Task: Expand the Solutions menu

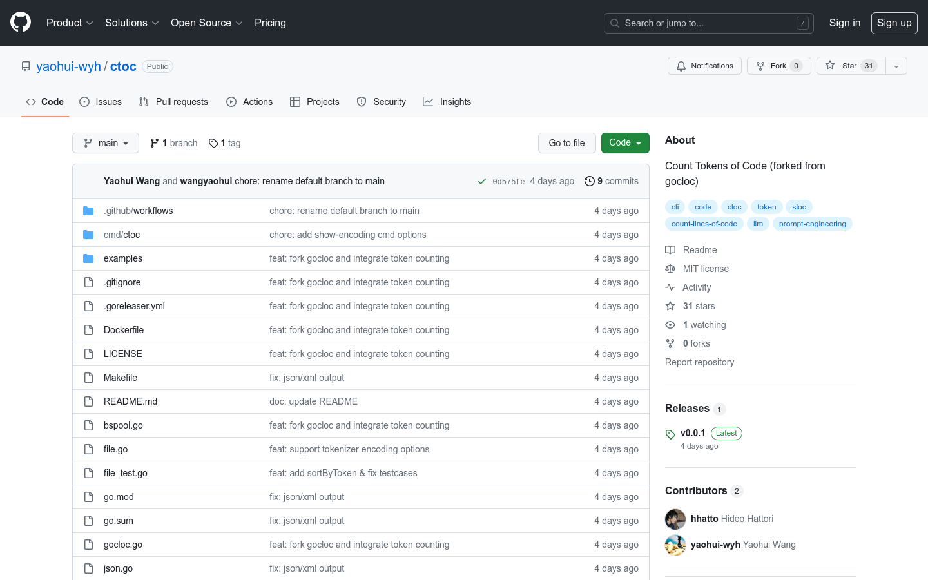Action: click(132, 23)
